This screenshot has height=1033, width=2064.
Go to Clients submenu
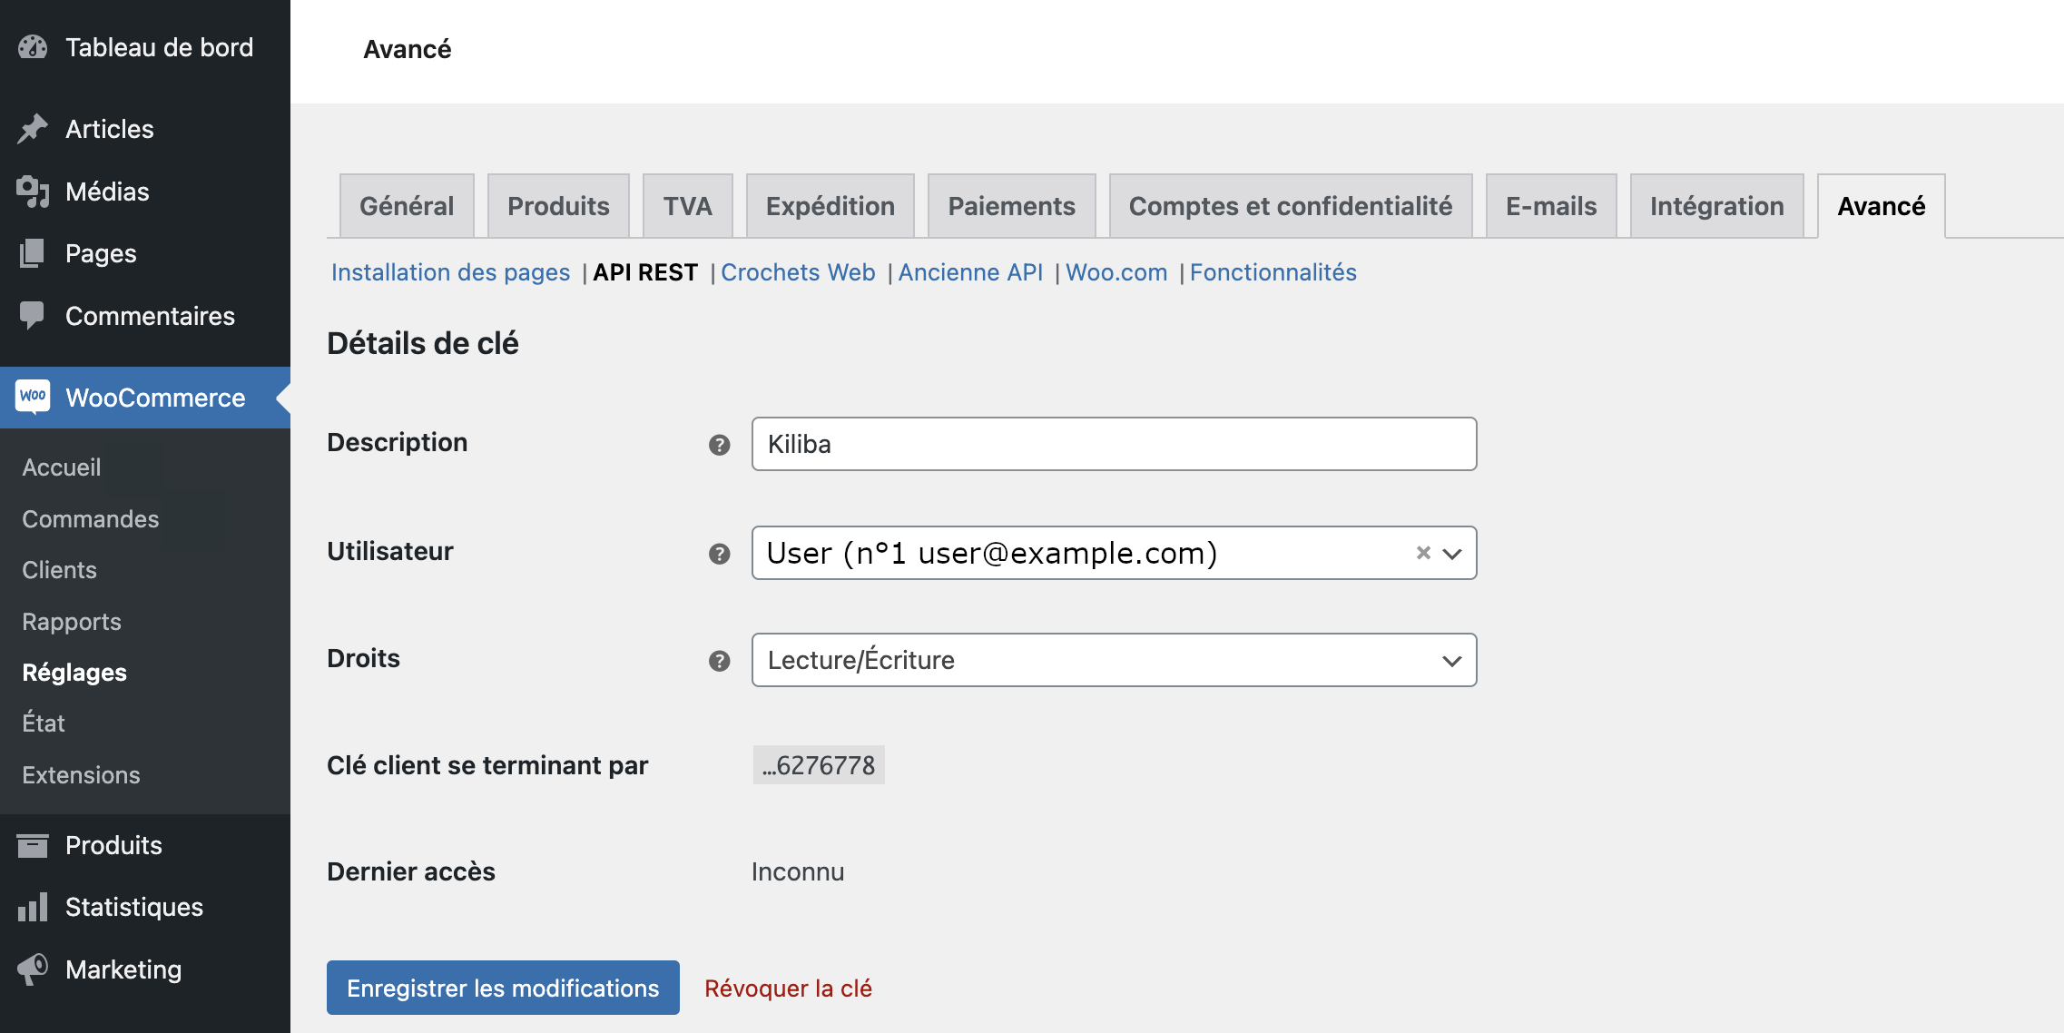[60, 570]
